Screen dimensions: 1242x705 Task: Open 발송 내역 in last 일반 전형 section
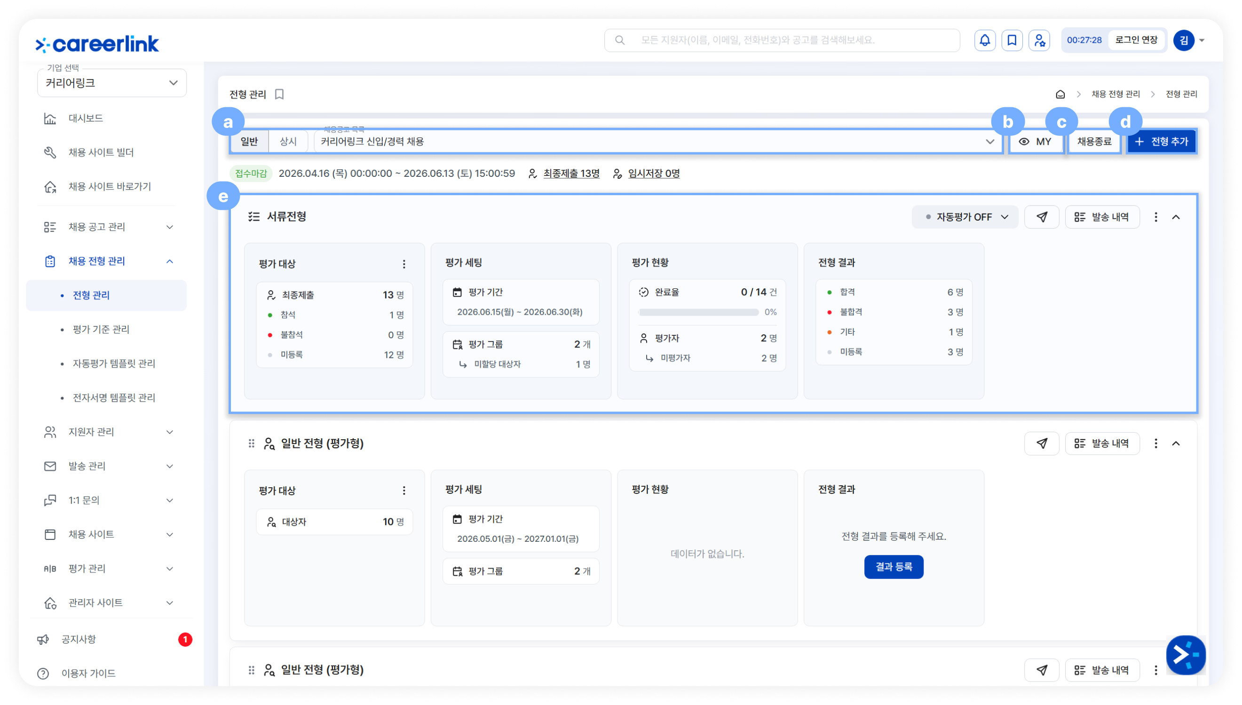[x=1102, y=670]
